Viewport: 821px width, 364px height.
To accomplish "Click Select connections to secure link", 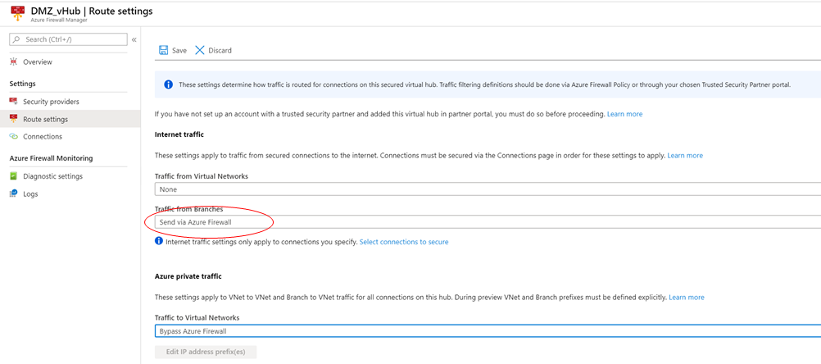I will (x=404, y=242).
